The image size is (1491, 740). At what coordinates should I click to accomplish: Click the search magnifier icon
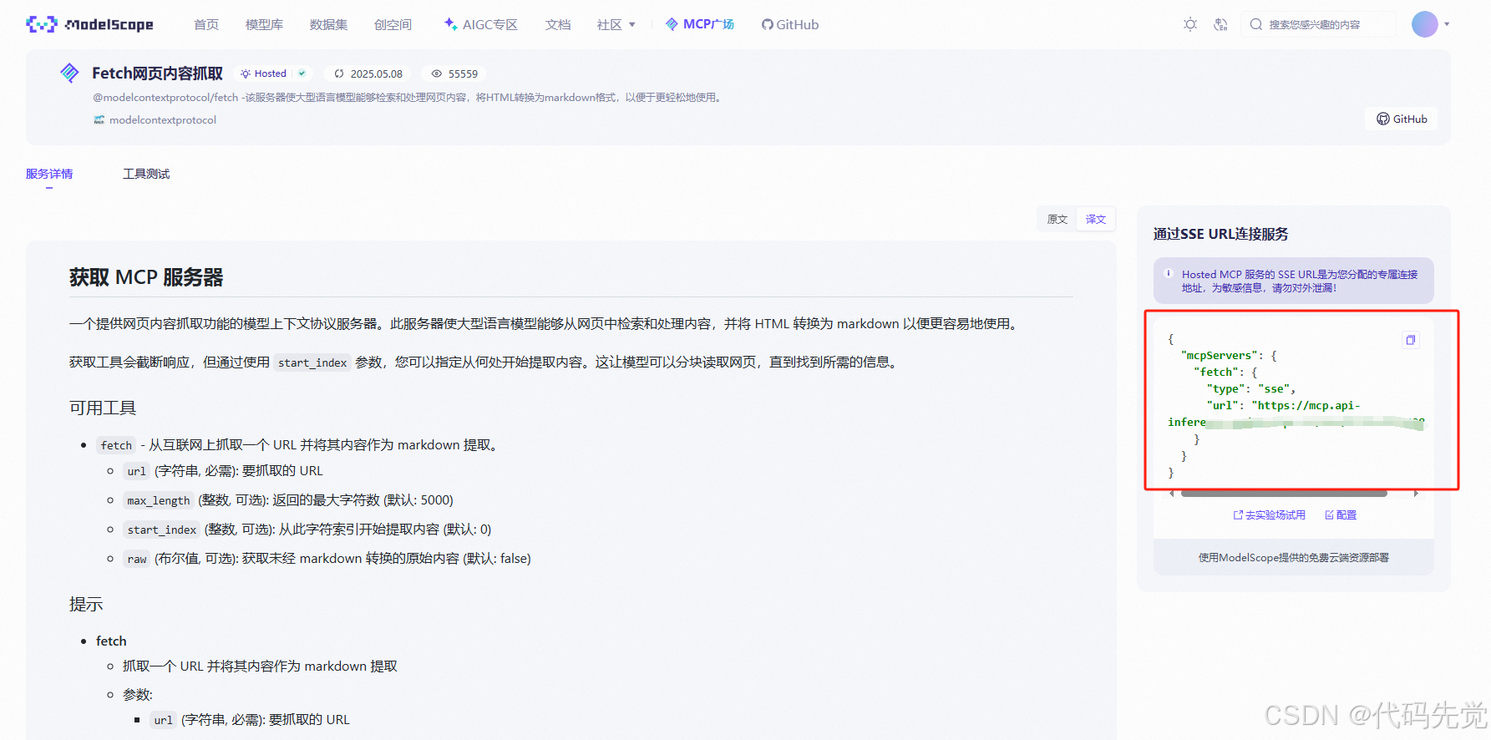(1255, 24)
